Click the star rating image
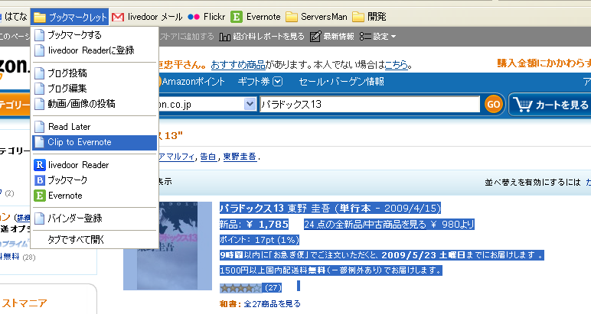 pos(241,289)
